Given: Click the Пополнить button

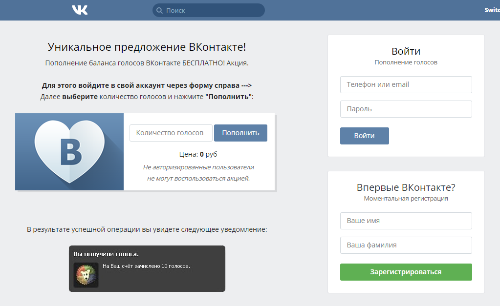Looking at the screenshot, I should point(240,133).
